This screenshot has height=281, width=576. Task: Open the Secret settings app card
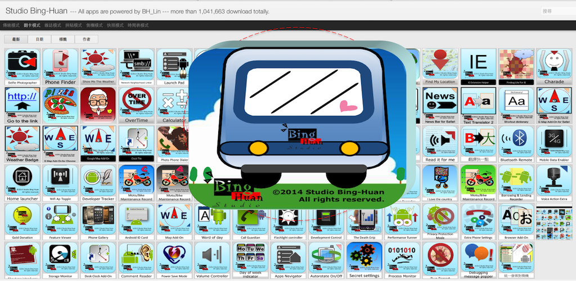(x=364, y=260)
